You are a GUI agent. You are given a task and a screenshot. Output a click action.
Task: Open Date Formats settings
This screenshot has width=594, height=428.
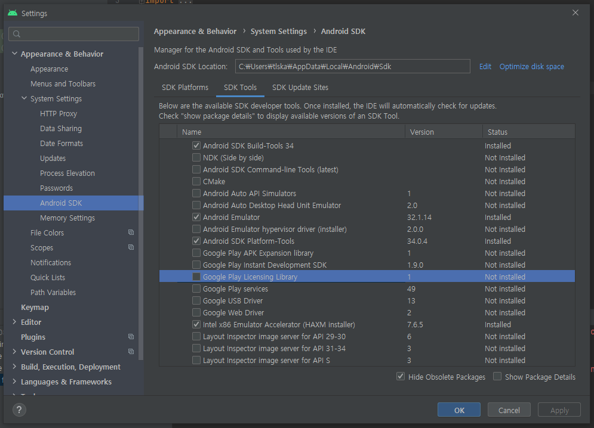[61, 144]
